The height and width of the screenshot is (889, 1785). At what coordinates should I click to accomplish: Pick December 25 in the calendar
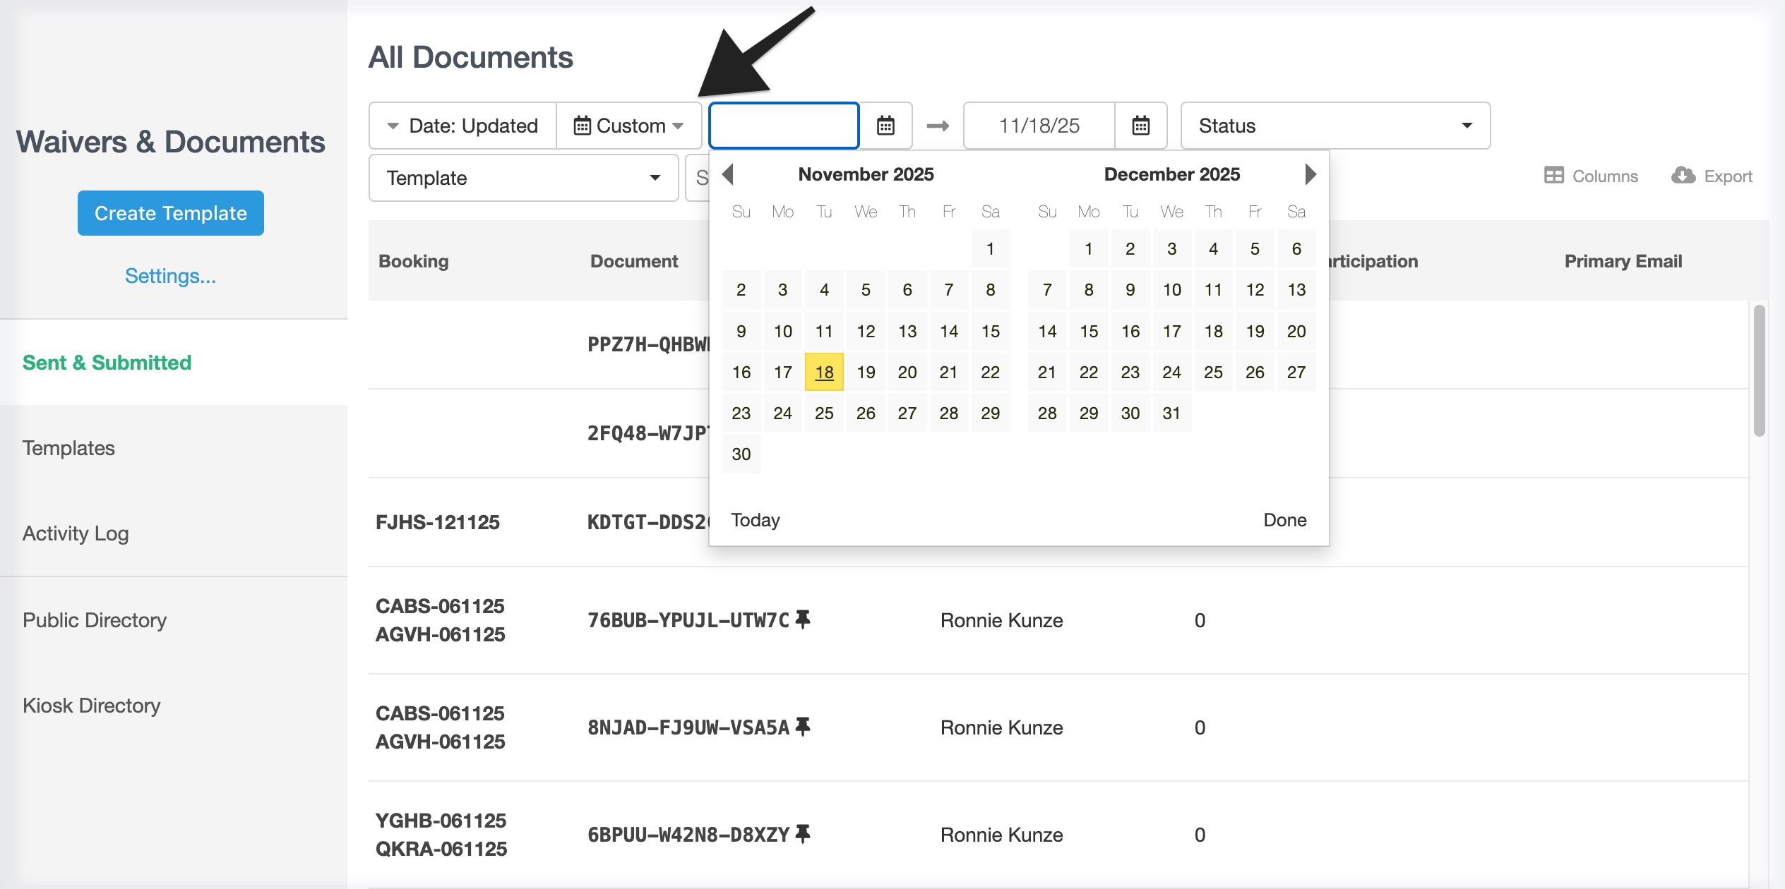coord(1213,372)
